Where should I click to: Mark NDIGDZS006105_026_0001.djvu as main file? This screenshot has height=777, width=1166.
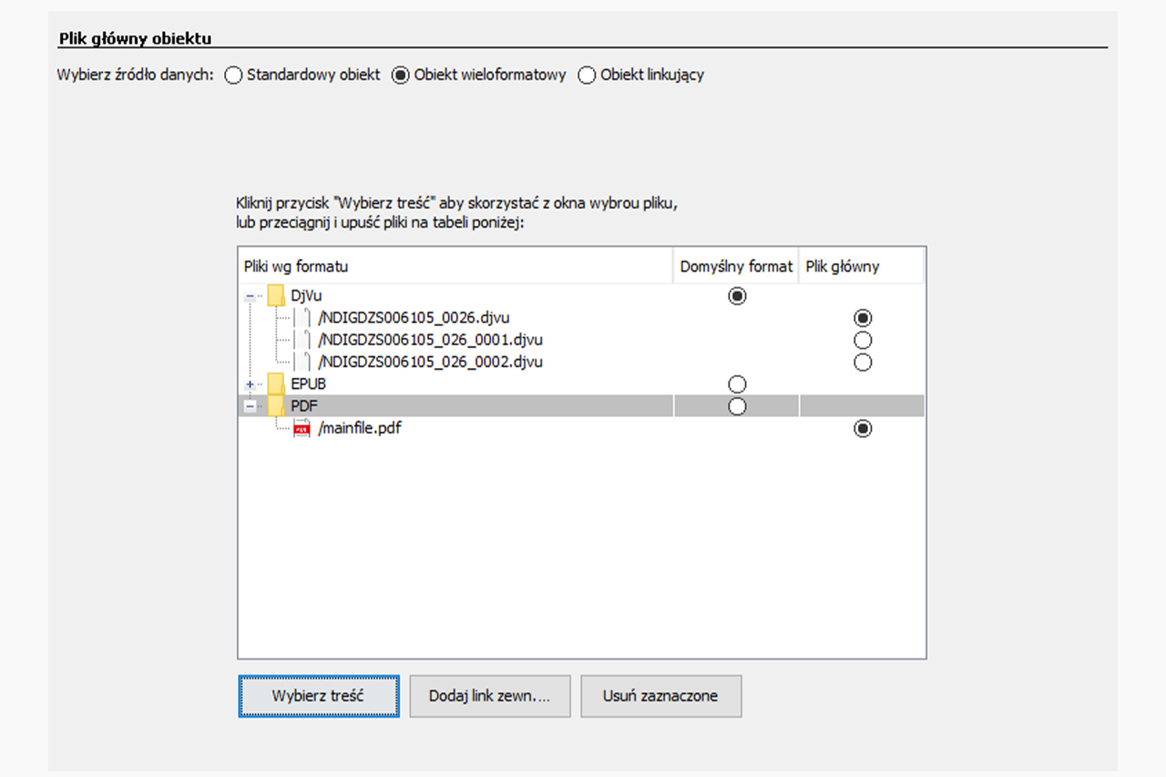tap(863, 341)
